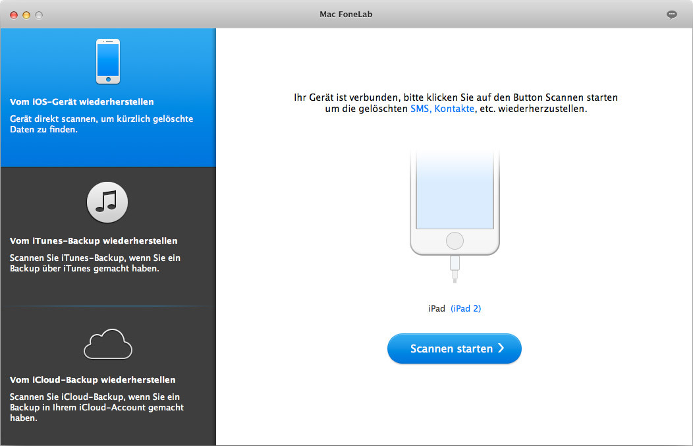Click the iCloud cloud icon
This screenshot has height=446, width=693.
pos(108,344)
